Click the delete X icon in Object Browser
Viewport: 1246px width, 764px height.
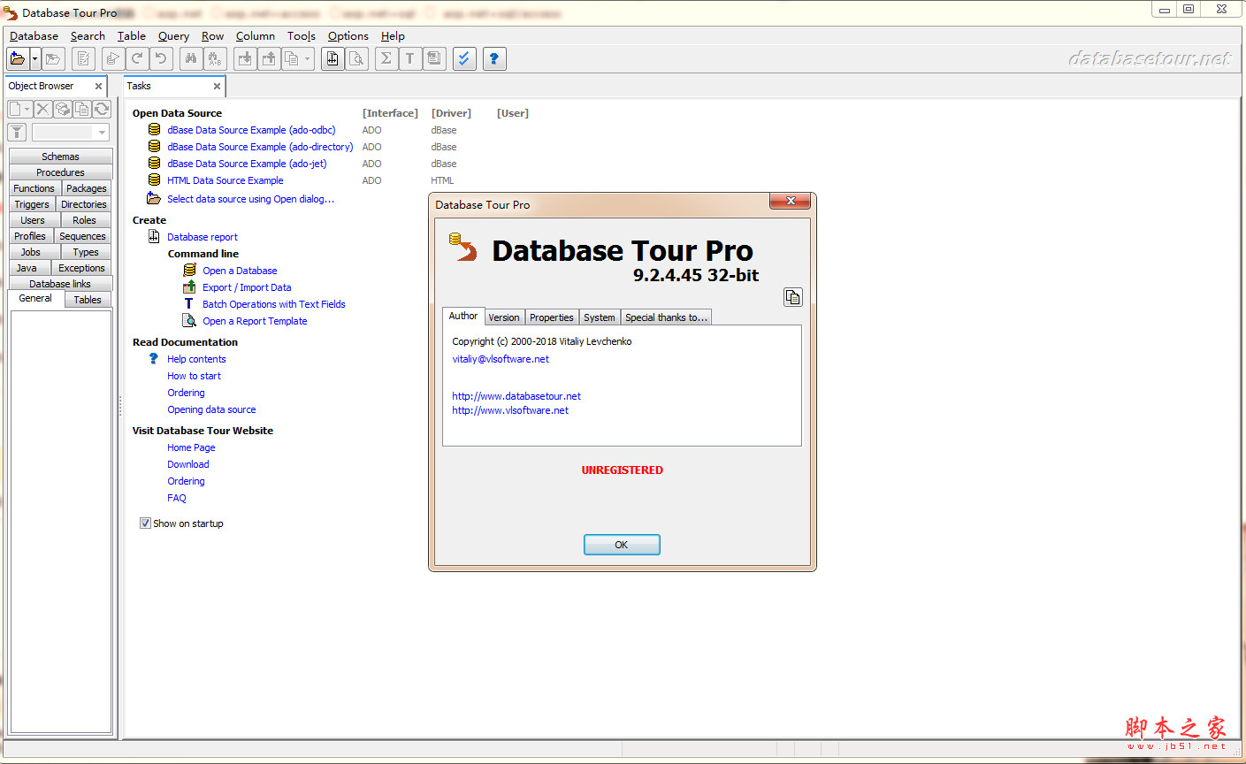click(42, 109)
